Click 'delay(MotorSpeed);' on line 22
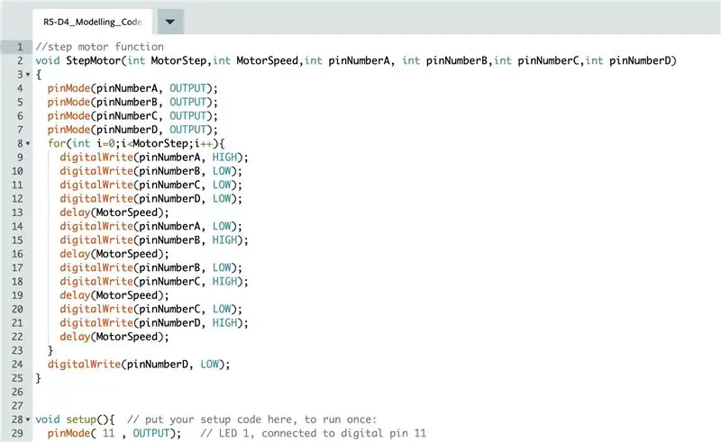This screenshot has height=442, width=721. (114, 337)
